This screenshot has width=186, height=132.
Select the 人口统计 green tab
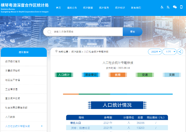click(x=64, y=75)
